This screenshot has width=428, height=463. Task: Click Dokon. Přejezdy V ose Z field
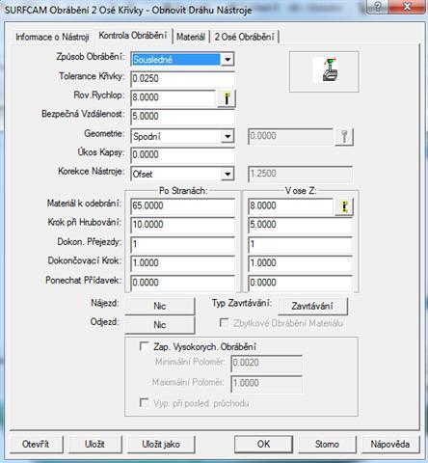coord(300,244)
